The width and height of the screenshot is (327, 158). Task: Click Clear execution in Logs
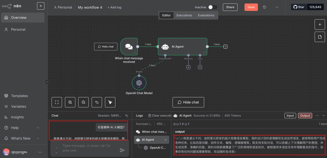[x=160, y=116]
